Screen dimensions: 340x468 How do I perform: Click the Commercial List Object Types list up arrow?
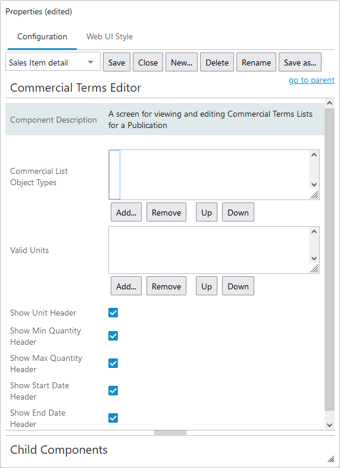(x=314, y=155)
